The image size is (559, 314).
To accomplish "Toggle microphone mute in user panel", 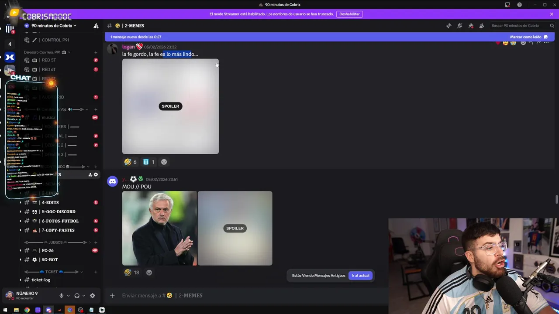I will click(x=61, y=296).
